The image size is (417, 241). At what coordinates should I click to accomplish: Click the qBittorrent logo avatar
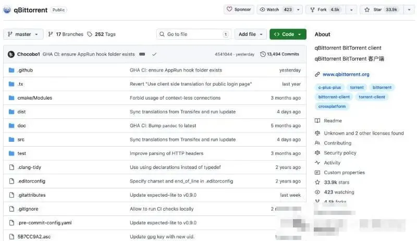(7, 10)
